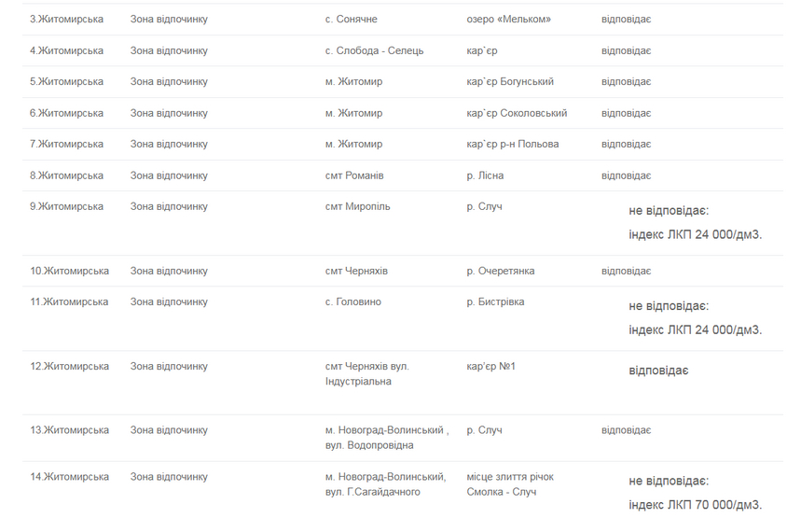Click "смт Черняхів вул. Індустріальна" address
This screenshot has height=518, width=801.
(366, 373)
